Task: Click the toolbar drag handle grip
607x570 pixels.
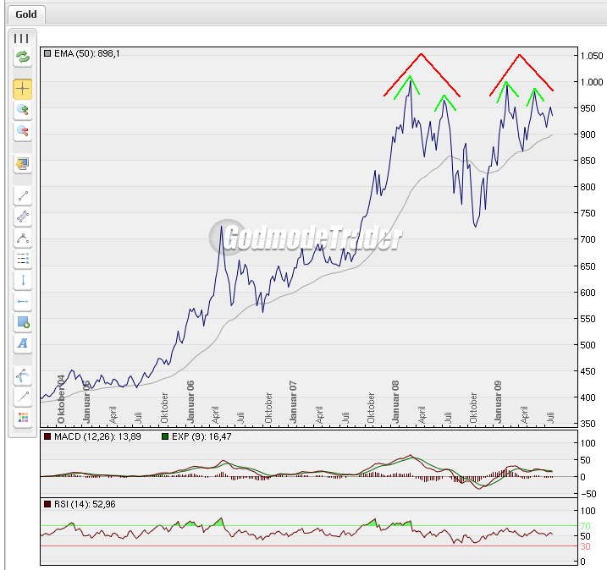Action: tap(22, 38)
